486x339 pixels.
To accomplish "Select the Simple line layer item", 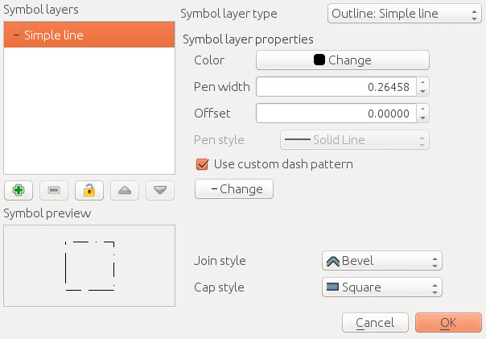I will pos(89,35).
